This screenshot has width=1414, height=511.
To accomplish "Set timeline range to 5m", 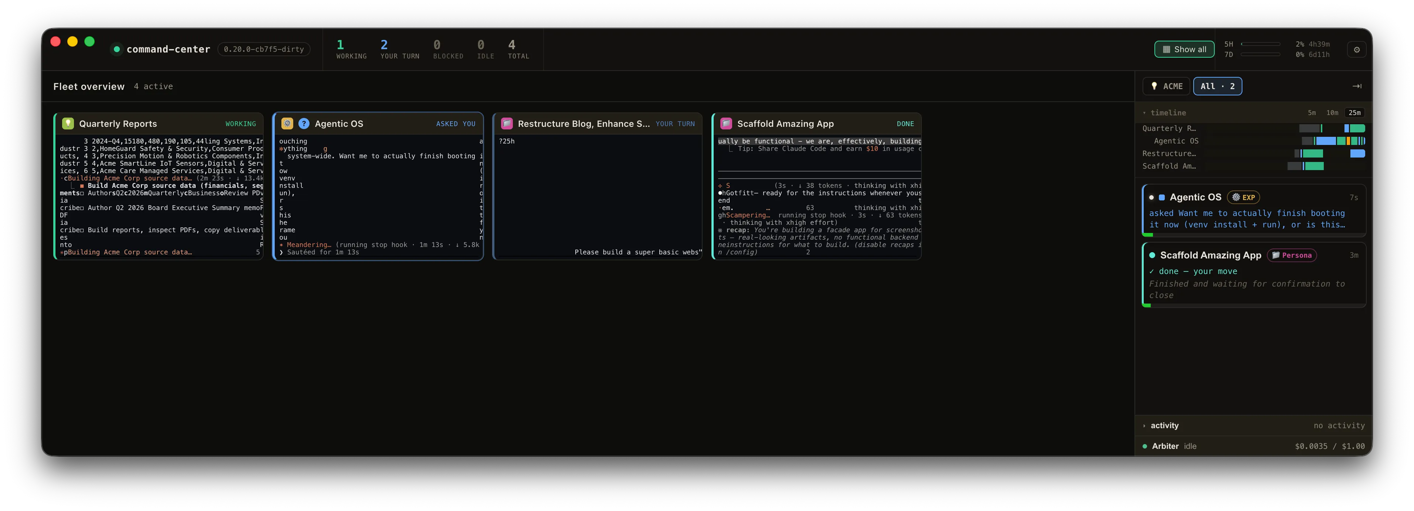I will (x=1311, y=112).
